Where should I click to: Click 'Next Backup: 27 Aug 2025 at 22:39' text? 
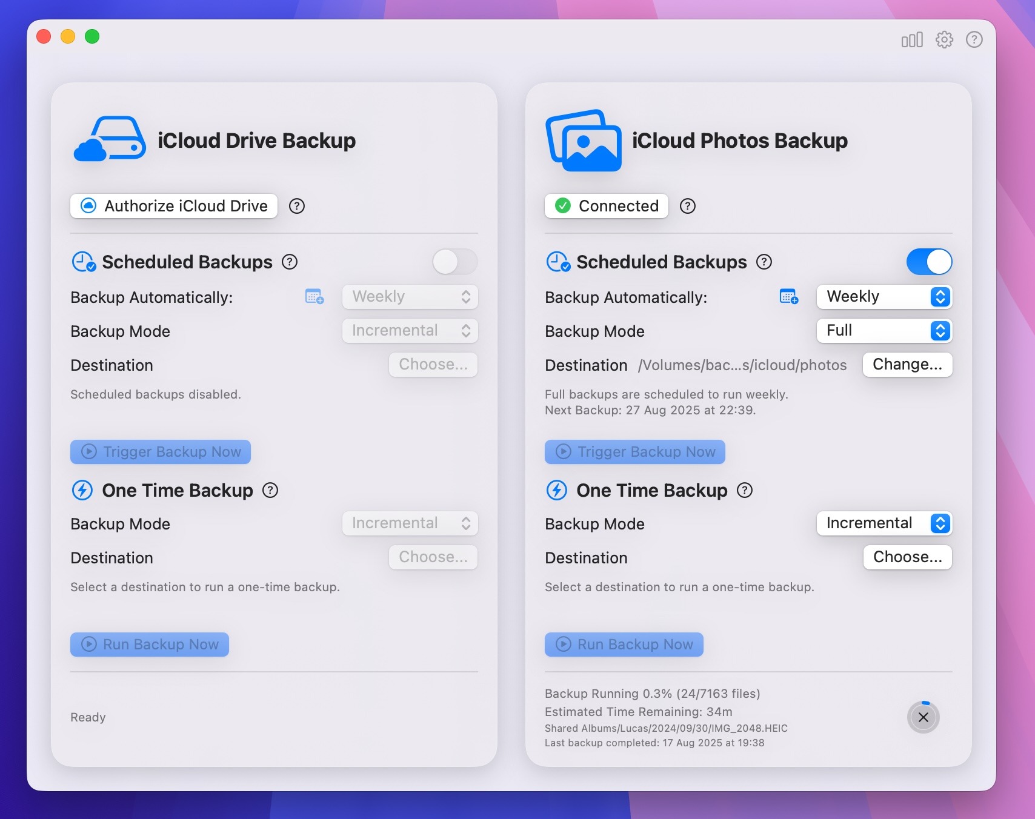[650, 410]
